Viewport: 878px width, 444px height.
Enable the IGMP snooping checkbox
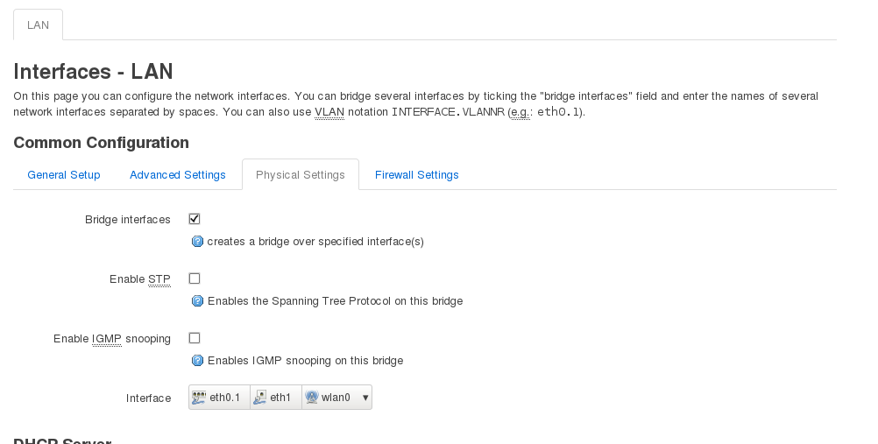195,338
